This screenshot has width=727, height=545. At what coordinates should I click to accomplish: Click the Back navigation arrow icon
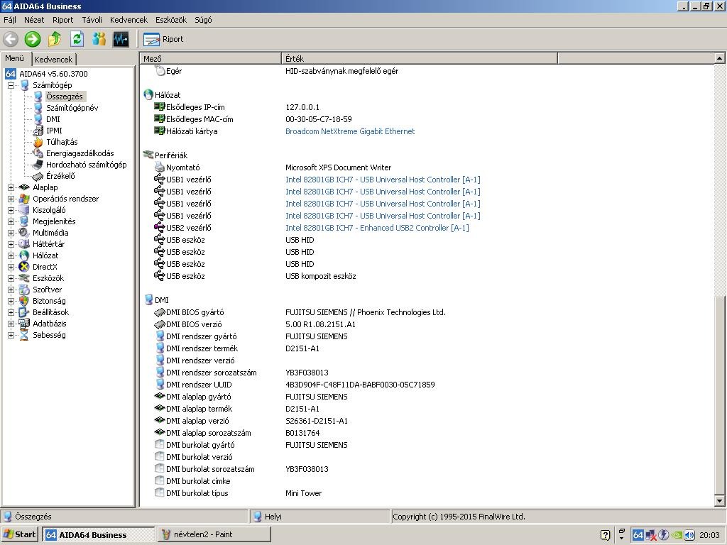click(11, 40)
